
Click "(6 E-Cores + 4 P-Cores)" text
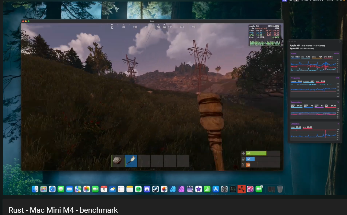click(x=313, y=46)
